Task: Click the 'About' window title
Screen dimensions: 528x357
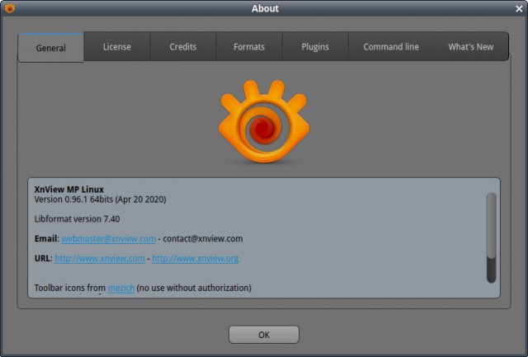Action: [x=265, y=8]
